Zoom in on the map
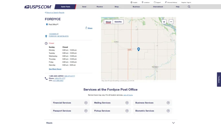The width and height of the screenshot is (221, 124). [x=164, y=22]
